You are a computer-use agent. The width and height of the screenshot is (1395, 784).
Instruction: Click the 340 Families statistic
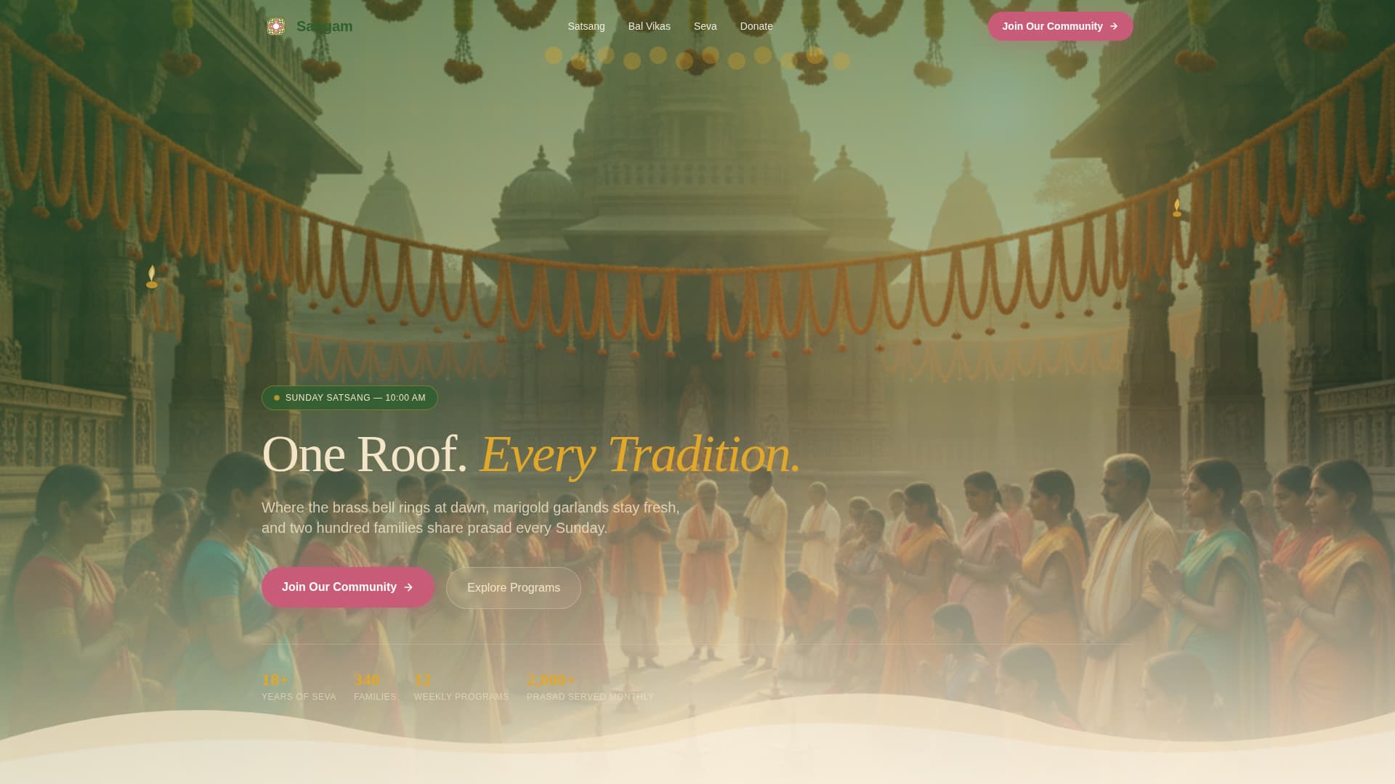[374, 687]
